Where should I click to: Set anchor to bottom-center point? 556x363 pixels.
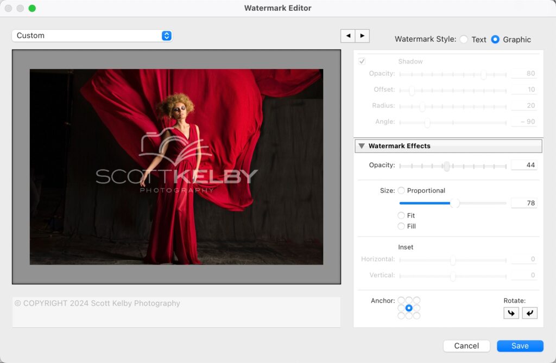(409, 315)
